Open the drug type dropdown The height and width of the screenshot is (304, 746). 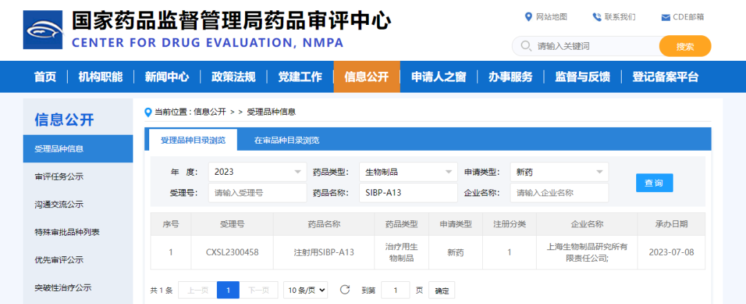[x=448, y=172]
